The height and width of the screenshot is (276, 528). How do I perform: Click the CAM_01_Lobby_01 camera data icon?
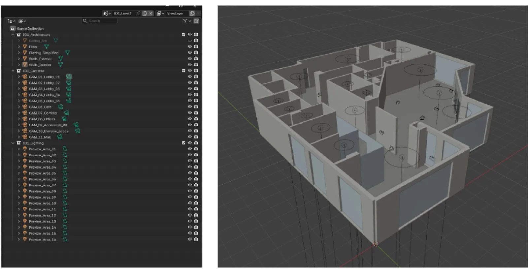pos(69,77)
